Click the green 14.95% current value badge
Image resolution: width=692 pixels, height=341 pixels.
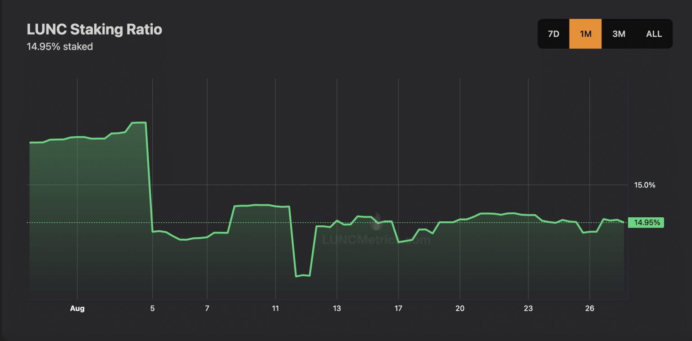pyautogui.click(x=646, y=222)
